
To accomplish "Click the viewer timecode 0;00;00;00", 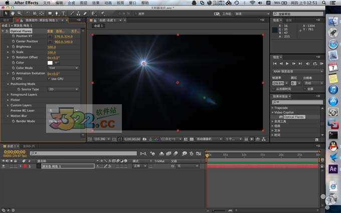I will [x=132, y=139].
